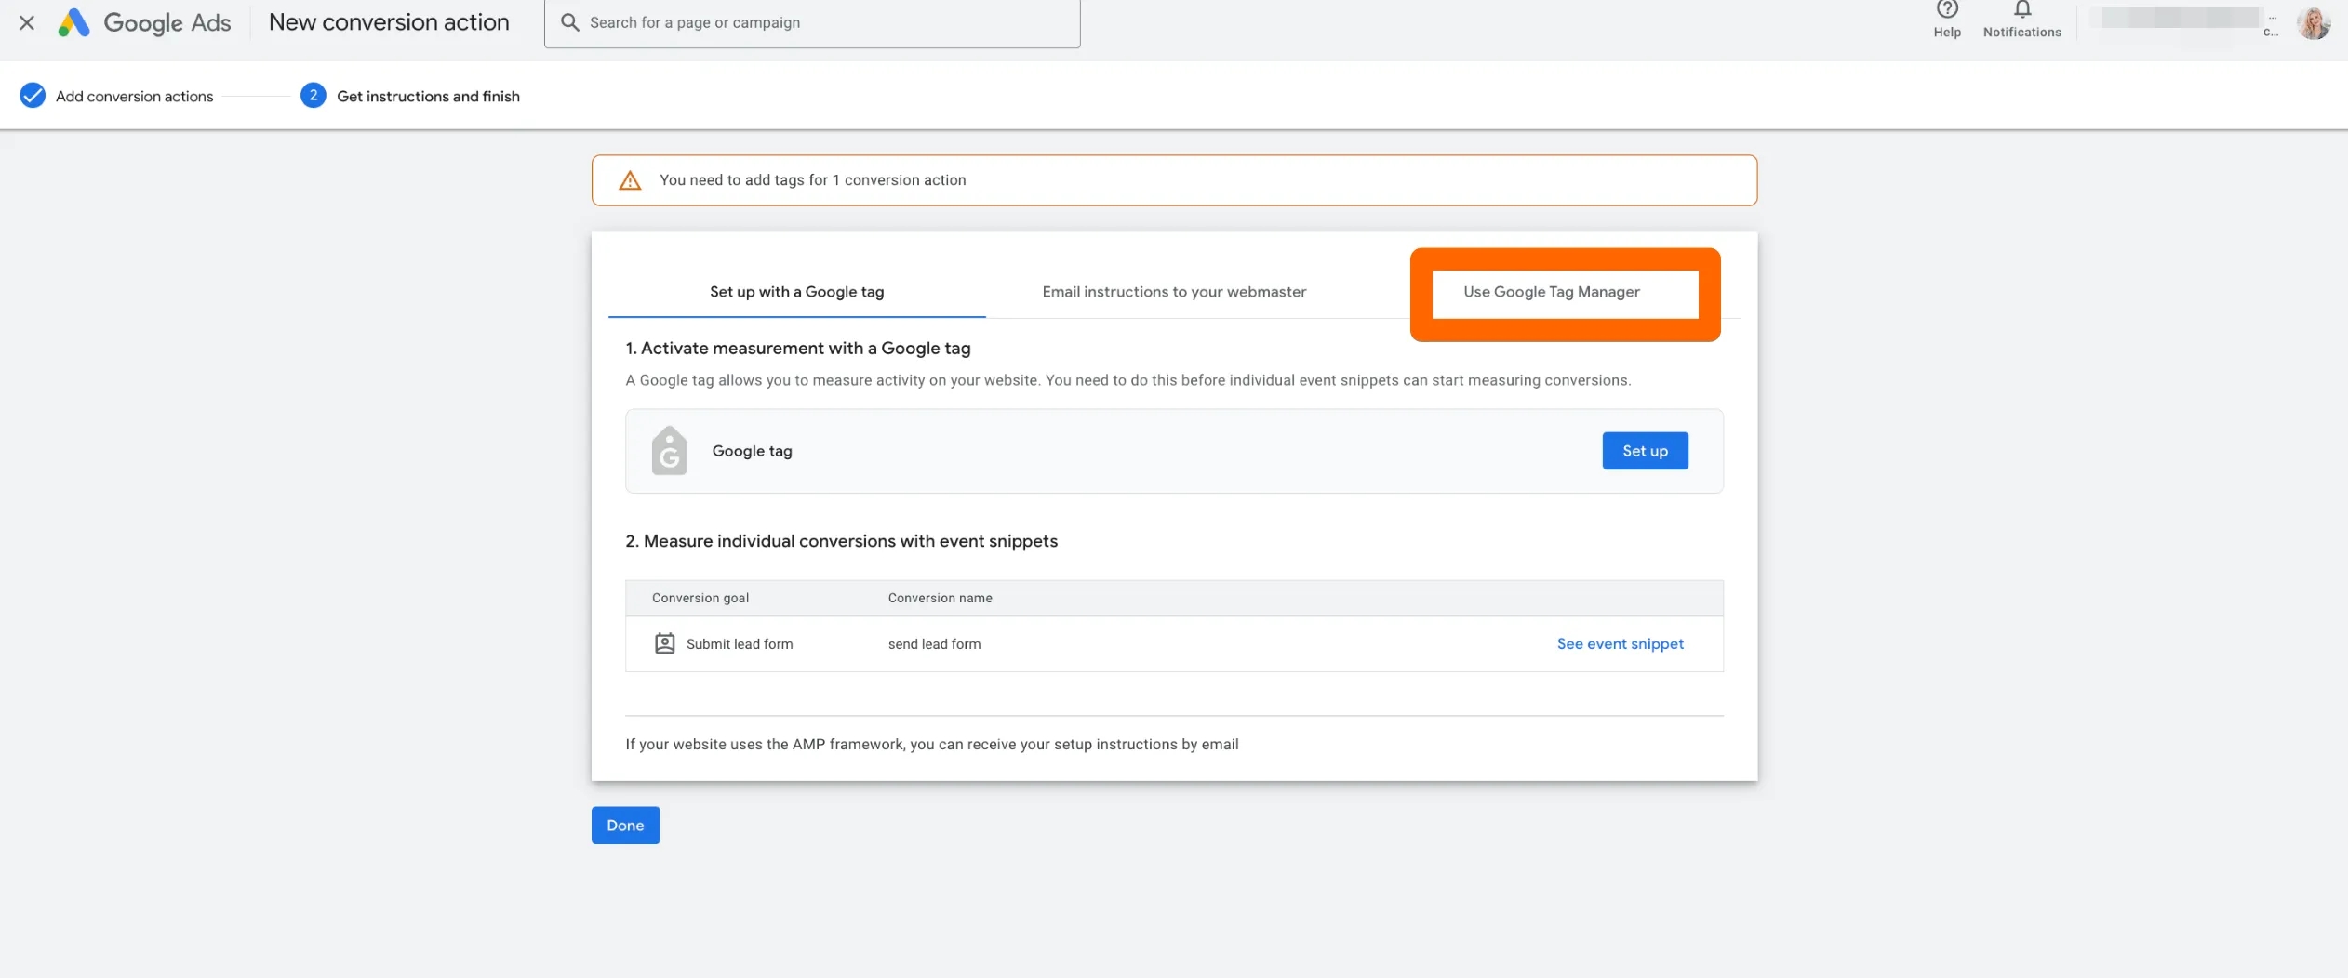Select step 2 circle in stepper

click(x=314, y=96)
